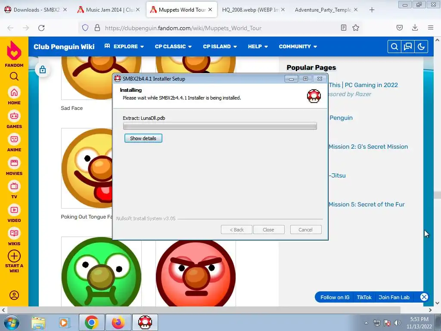Expand the Community dropdown menu
Screen dimensions: 441x331
298,47
